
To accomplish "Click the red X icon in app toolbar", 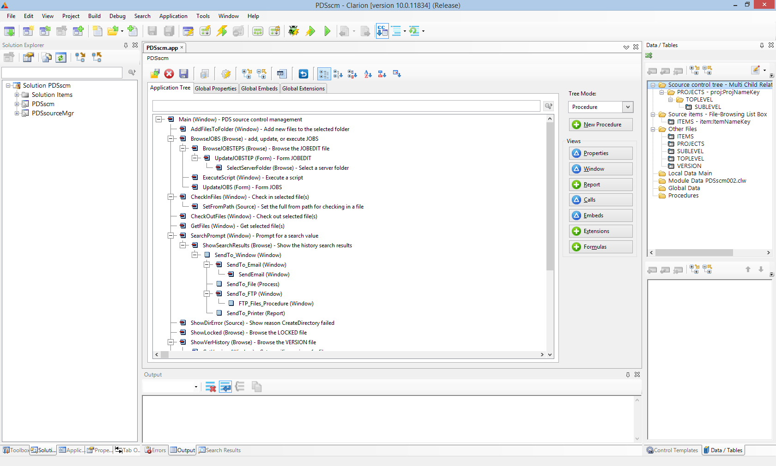I will coord(169,74).
